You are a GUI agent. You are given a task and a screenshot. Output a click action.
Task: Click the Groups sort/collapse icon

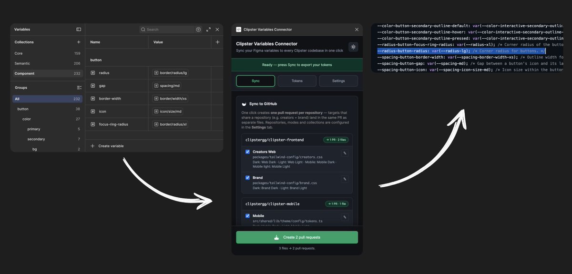tap(79, 88)
